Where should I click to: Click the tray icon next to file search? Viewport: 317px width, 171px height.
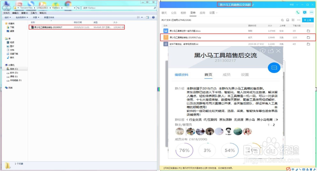tap(288, 20)
